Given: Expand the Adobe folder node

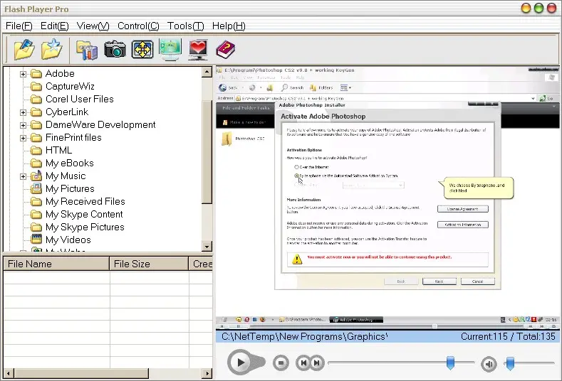Looking at the screenshot, I should tap(23, 74).
